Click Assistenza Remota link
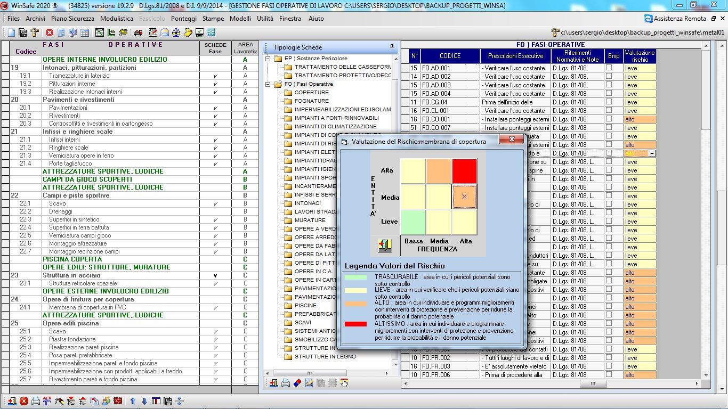This screenshot has width=728, height=409. coord(680,19)
